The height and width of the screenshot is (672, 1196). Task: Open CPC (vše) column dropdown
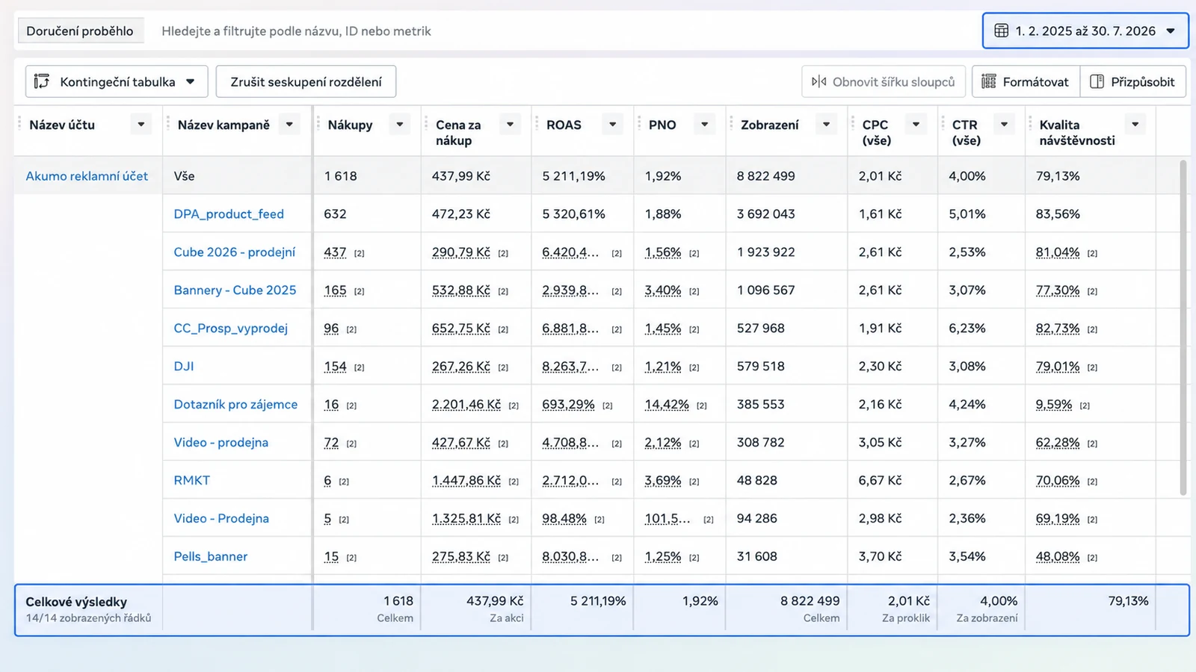click(916, 125)
